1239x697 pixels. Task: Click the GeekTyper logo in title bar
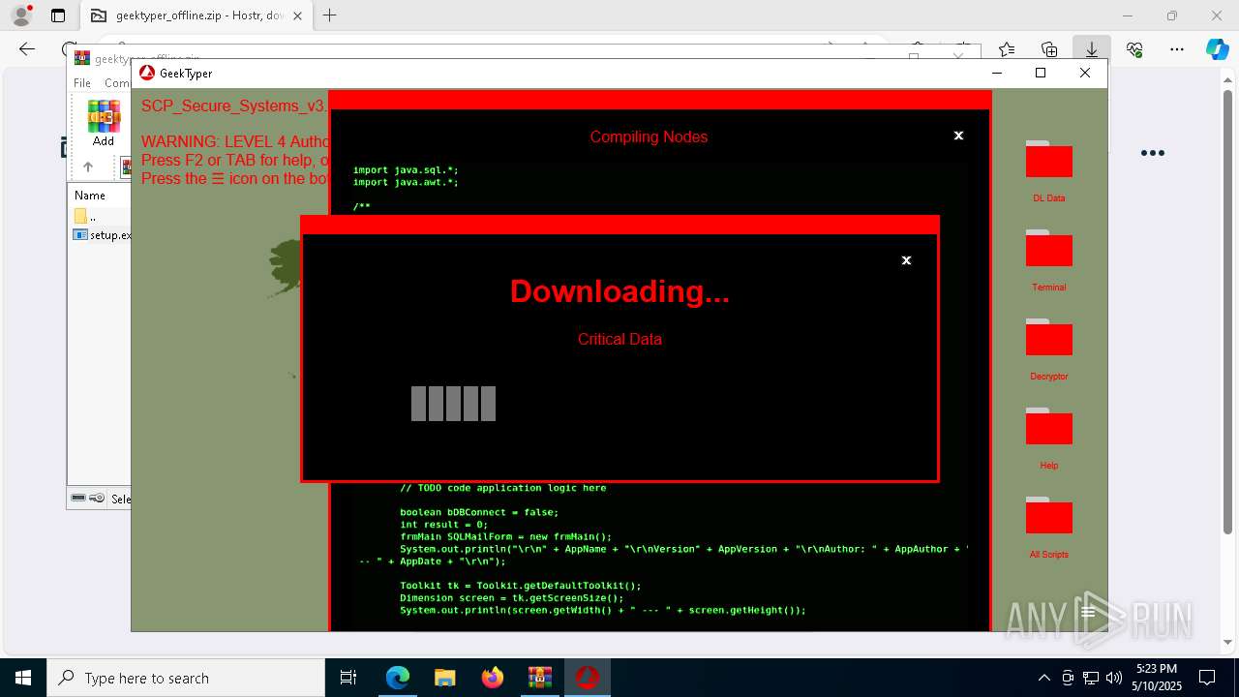147,73
